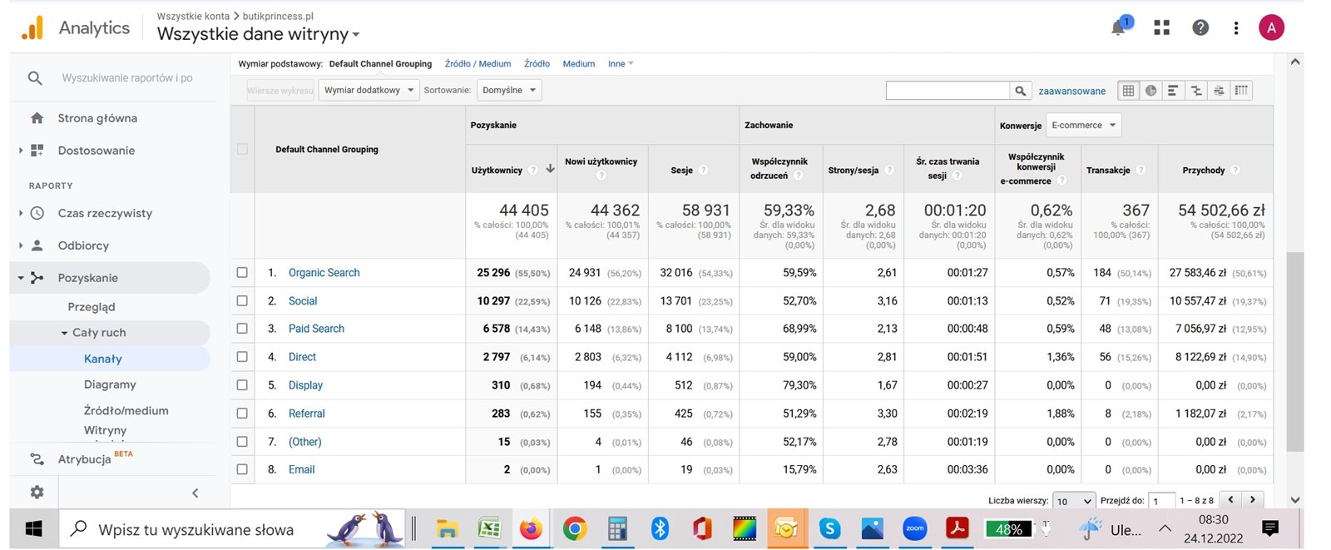The height and width of the screenshot is (550, 1331).
Task: Open the E-commerce conversions dropdown
Action: [x=1083, y=126]
